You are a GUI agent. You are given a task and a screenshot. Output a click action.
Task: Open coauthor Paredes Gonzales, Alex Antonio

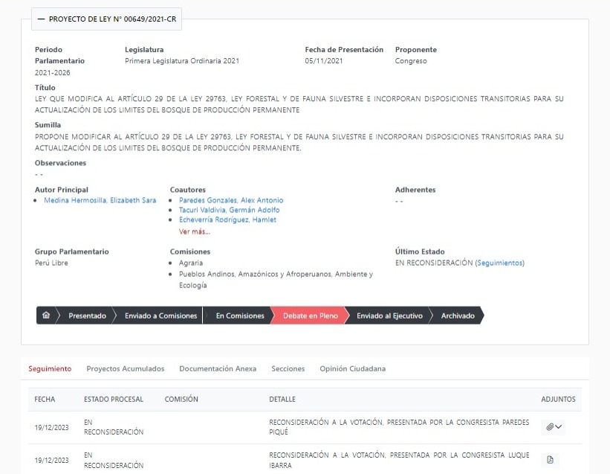(230, 200)
